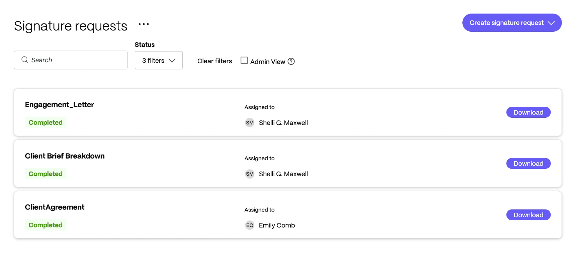Open the Status 3 filters dropdown

[159, 60]
